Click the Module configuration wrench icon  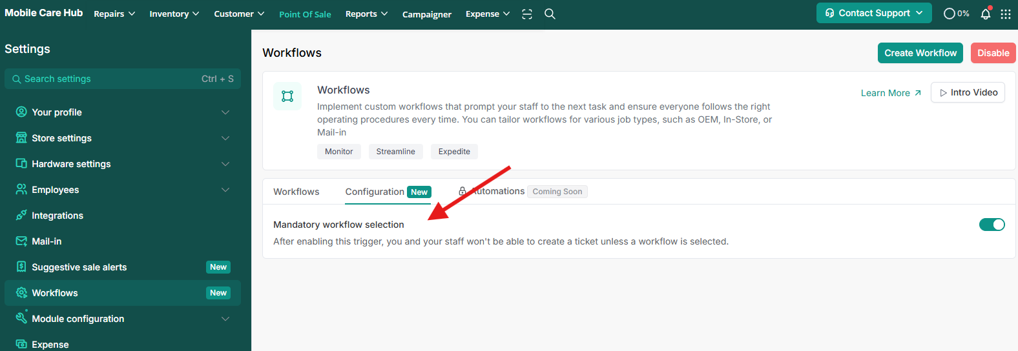pos(21,317)
